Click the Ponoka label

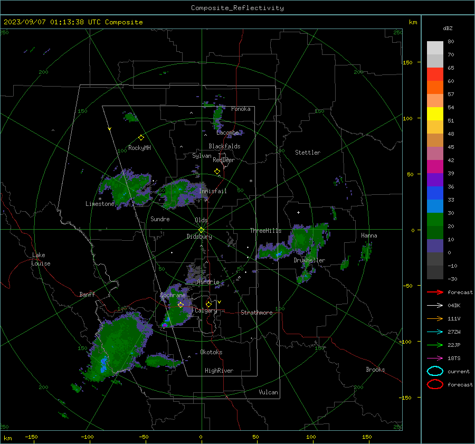click(241, 109)
